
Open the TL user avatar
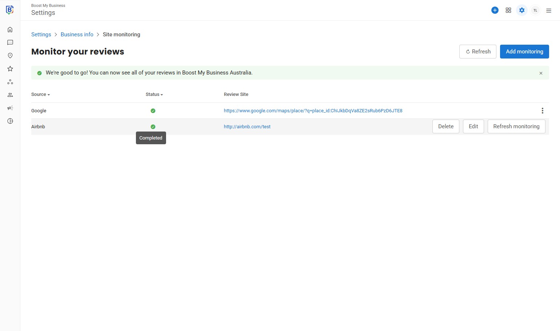pyautogui.click(x=535, y=10)
